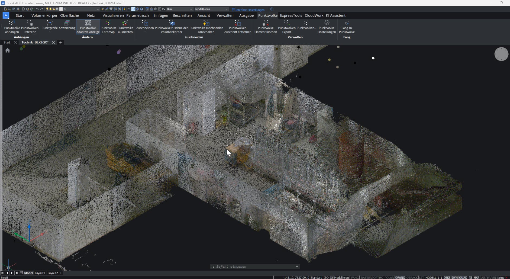510x279 pixels.
Task: Switch to the Layout1 tab
Action: pos(40,273)
